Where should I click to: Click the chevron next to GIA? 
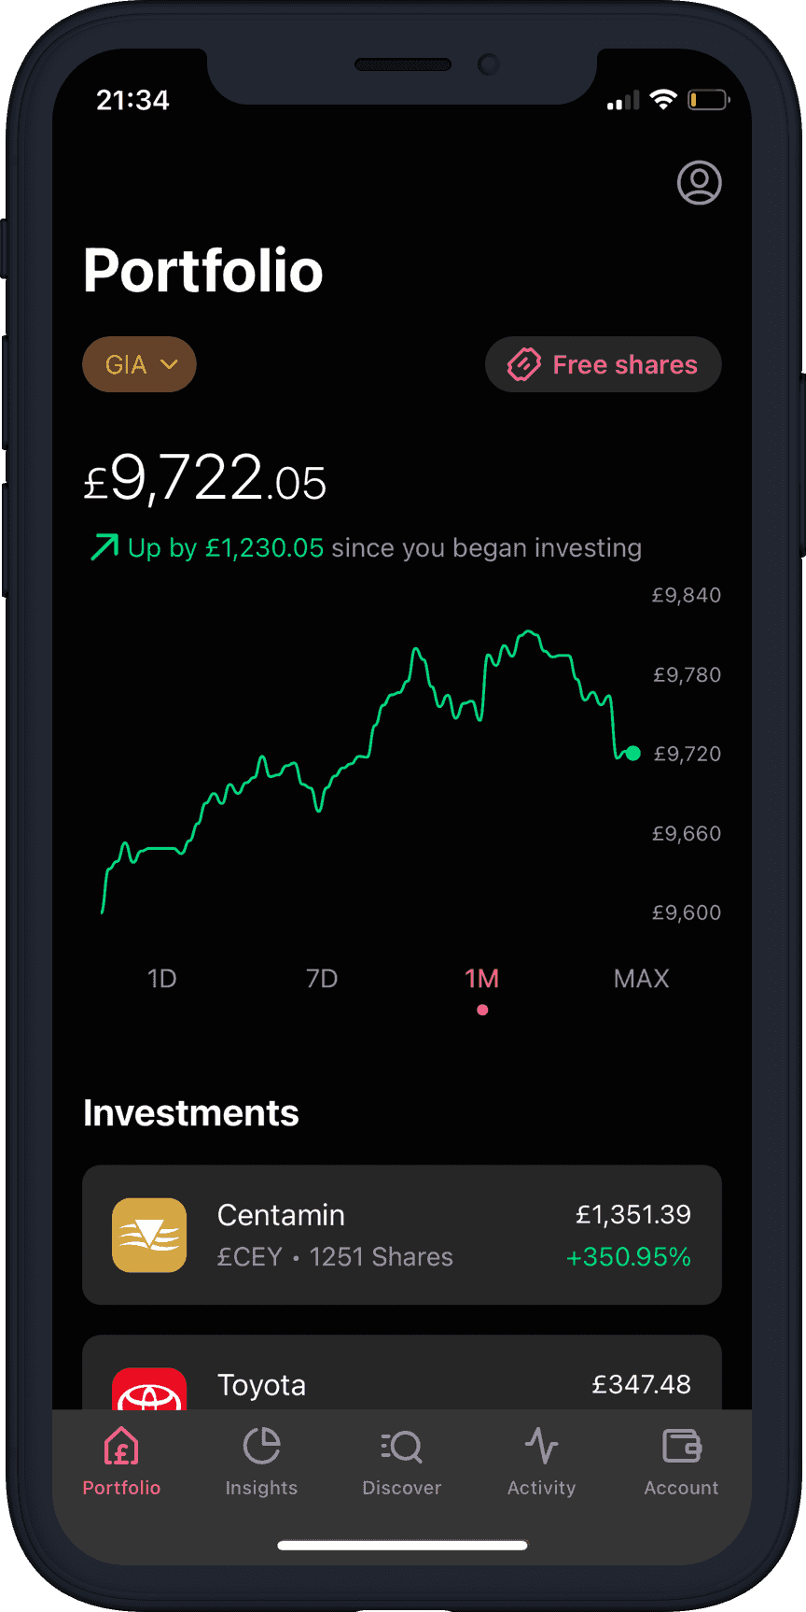[169, 364]
